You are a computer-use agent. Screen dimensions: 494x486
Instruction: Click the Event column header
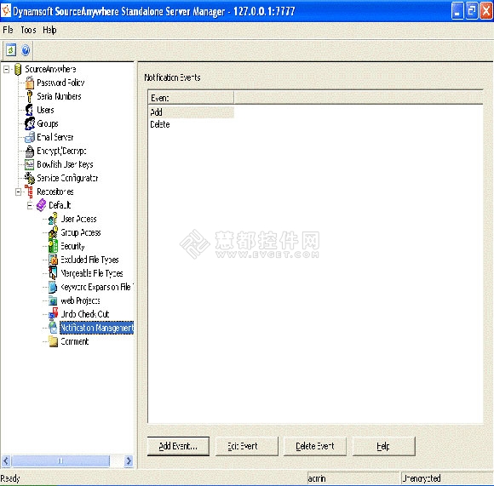[x=191, y=98]
